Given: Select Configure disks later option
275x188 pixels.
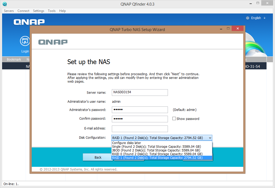Looking at the screenshot, I should coord(162,143).
